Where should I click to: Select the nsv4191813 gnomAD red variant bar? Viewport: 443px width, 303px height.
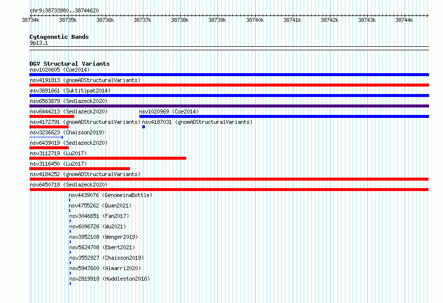coord(229,85)
